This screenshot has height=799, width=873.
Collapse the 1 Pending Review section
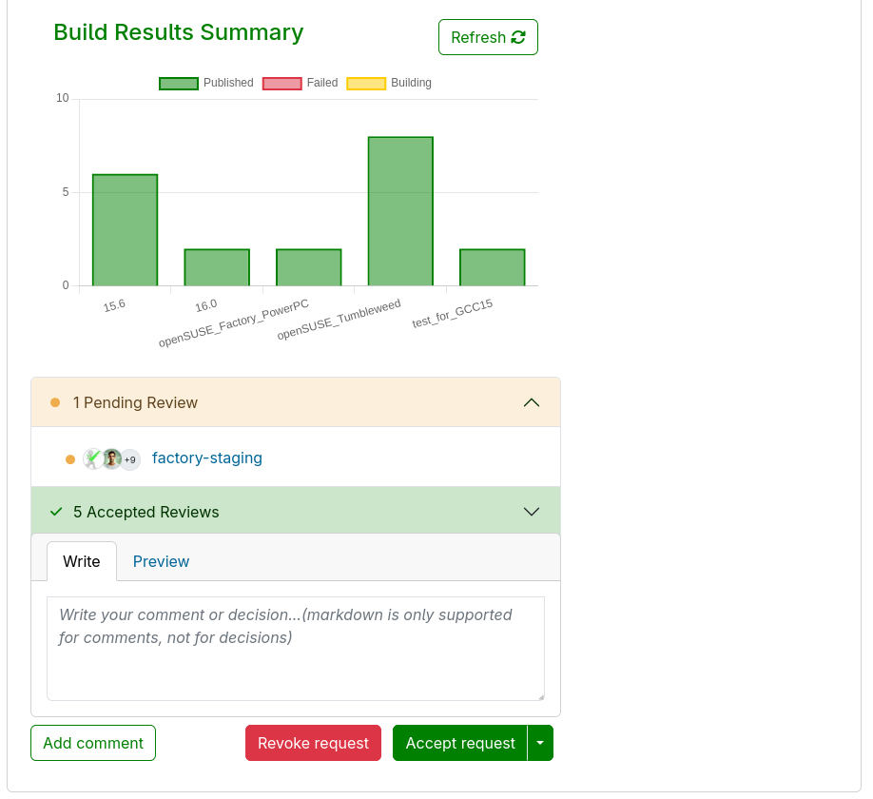click(x=532, y=402)
